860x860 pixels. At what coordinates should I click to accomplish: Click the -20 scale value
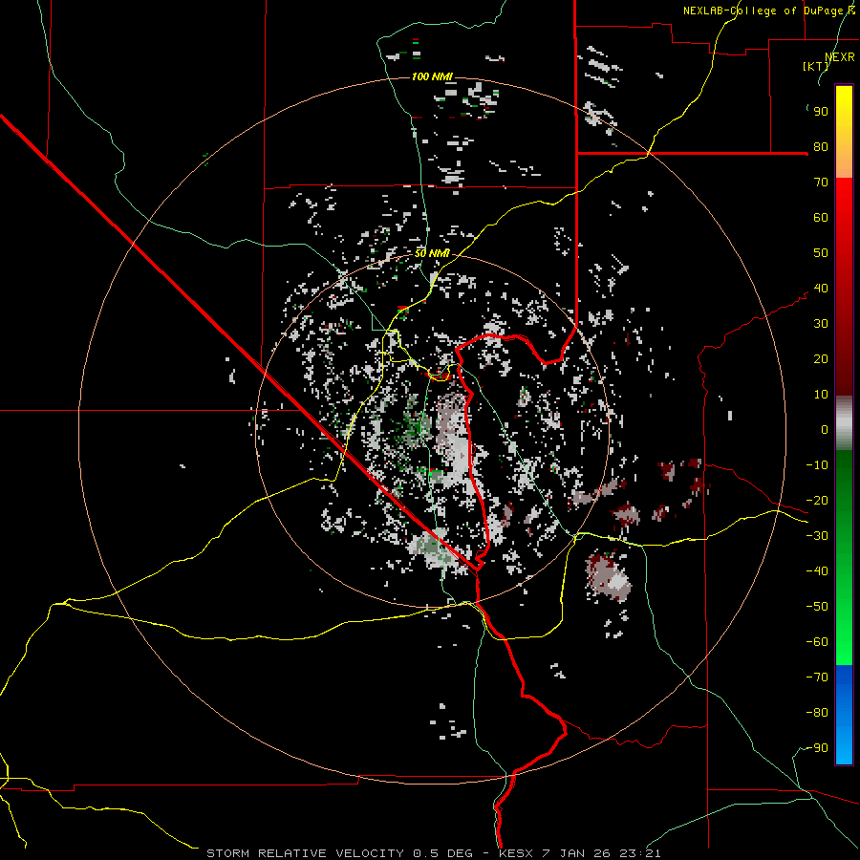(817, 500)
